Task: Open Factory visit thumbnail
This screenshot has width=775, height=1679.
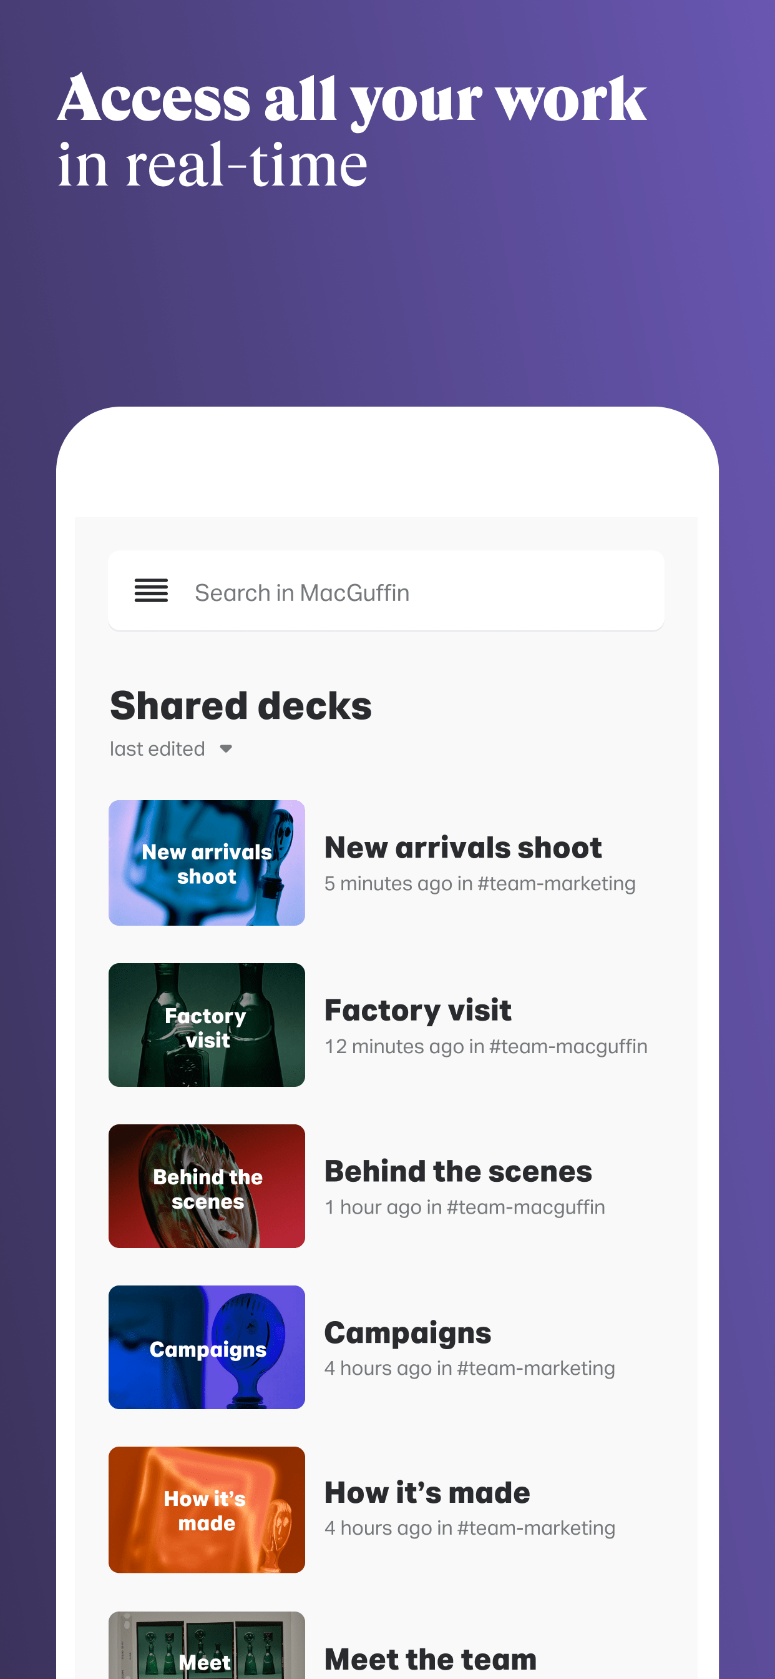Action: (x=207, y=1024)
